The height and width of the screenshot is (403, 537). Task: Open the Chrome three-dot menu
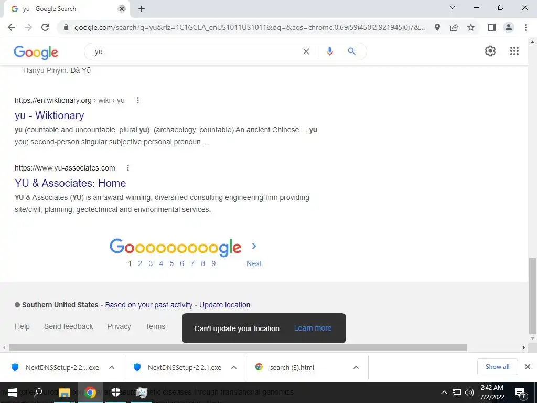525,27
